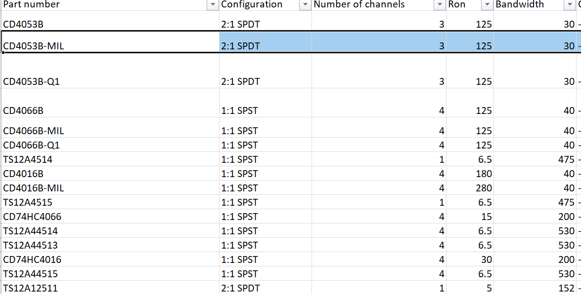Click the TS12A12511 part number cell
The width and height of the screenshot is (581, 294).
point(110,288)
